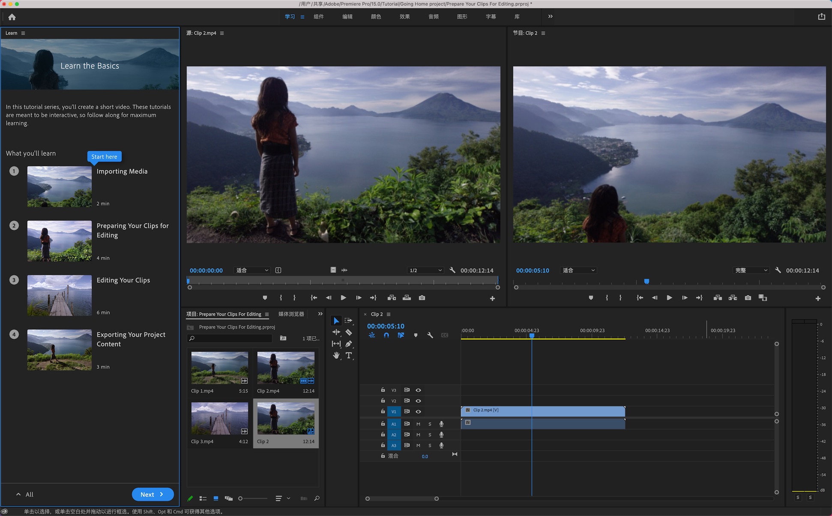This screenshot has width=832, height=516.
Task: Open Program playback resolution dropdown
Action: tap(751, 270)
